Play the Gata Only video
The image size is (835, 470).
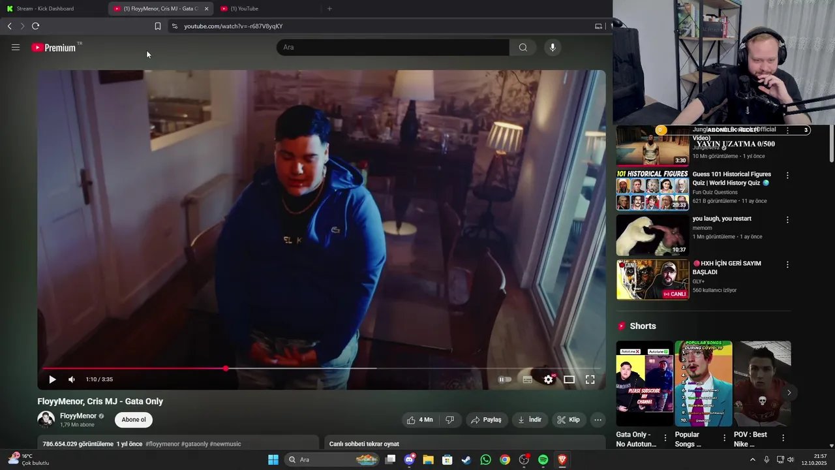[52, 379]
